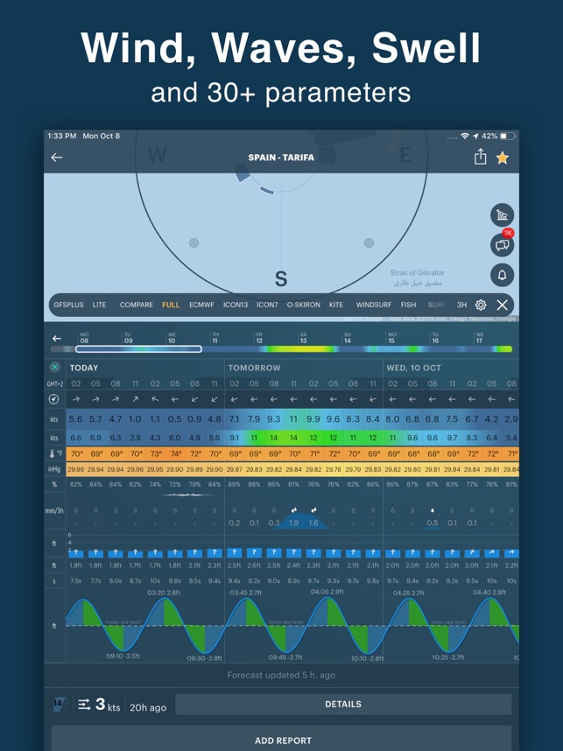Tap the ADD REPORT button

(x=282, y=739)
